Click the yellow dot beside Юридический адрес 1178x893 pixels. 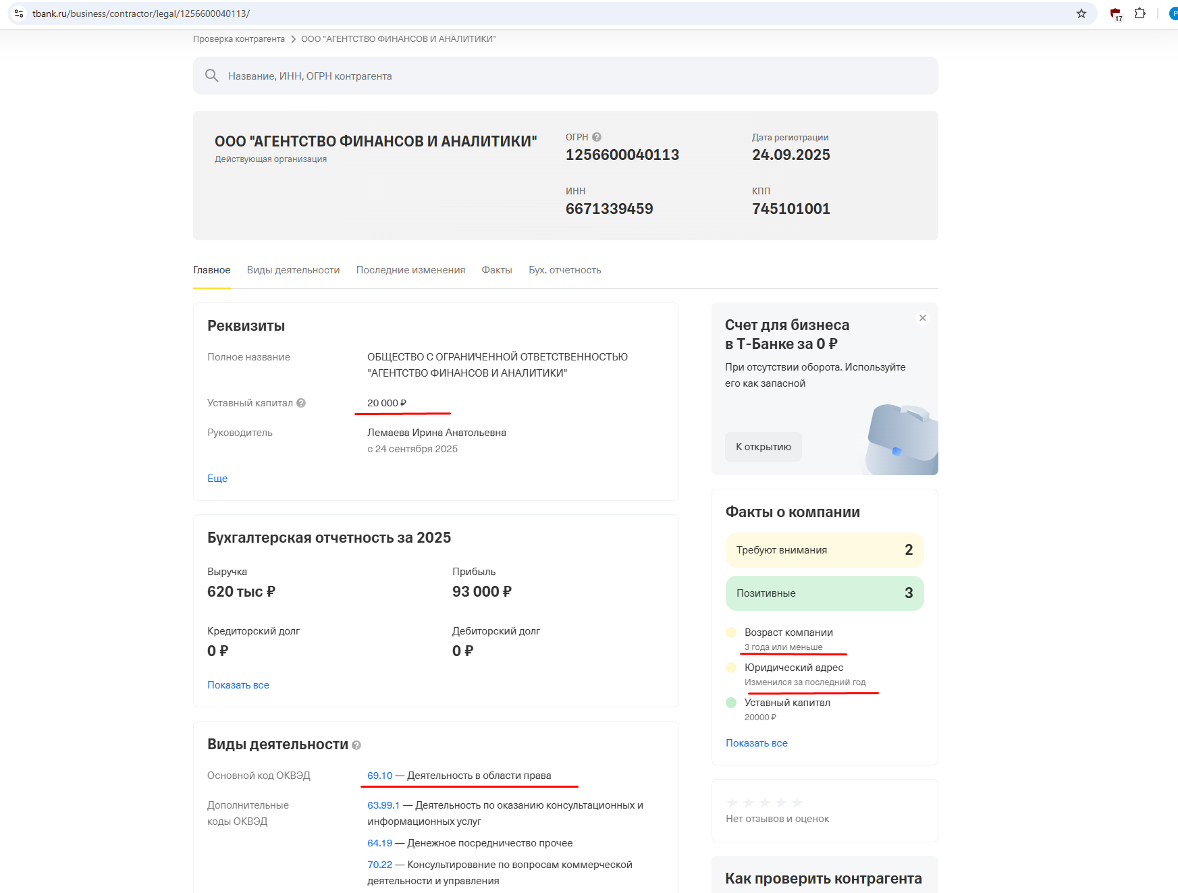click(x=731, y=668)
